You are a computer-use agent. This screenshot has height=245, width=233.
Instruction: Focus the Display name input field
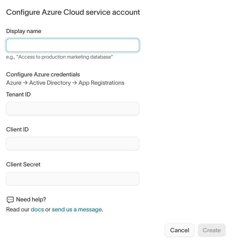[73, 45]
